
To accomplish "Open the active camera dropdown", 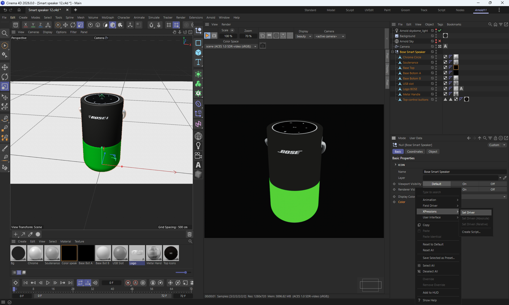I will click(330, 36).
